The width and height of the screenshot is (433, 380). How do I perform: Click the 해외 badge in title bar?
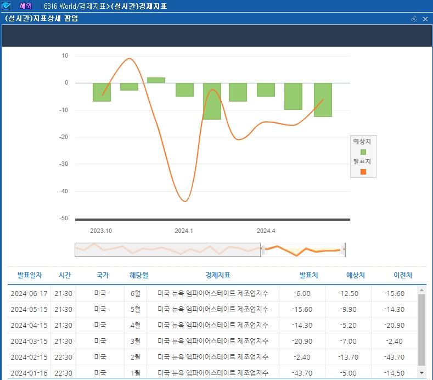click(26, 6)
